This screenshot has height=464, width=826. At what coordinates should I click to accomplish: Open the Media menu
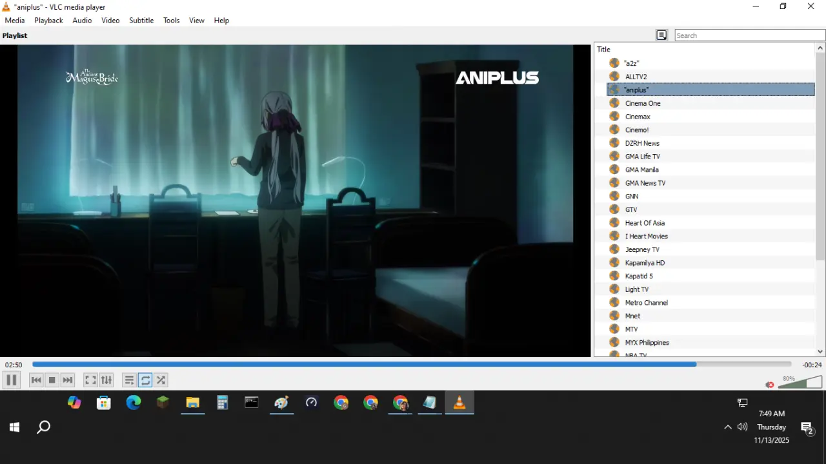[15, 21]
